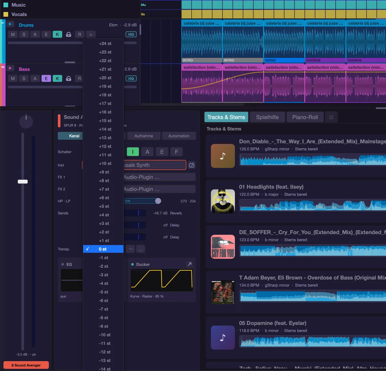Toggle the lock icon on Drums track
Viewport: 386px width, 371px height.
(69, 34)
